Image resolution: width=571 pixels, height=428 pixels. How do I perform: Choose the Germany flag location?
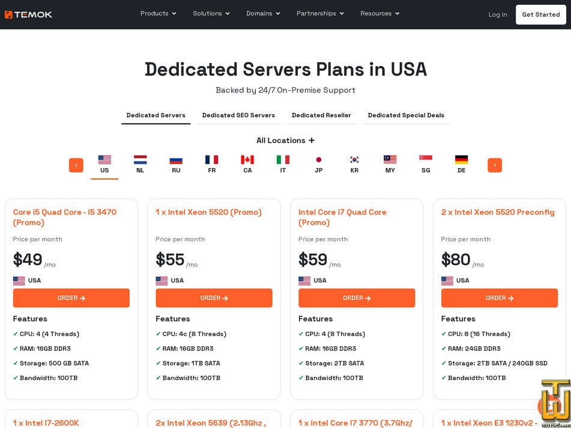[x=461, y=164]
